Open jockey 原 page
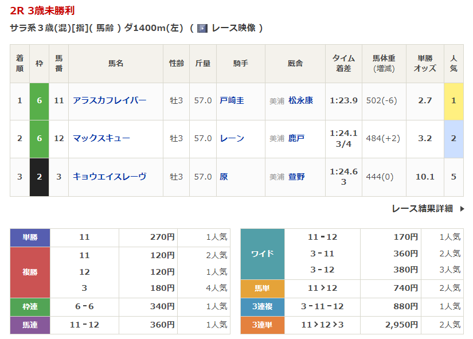This screenshot has width=473, height=339. (x=224, y=177)
